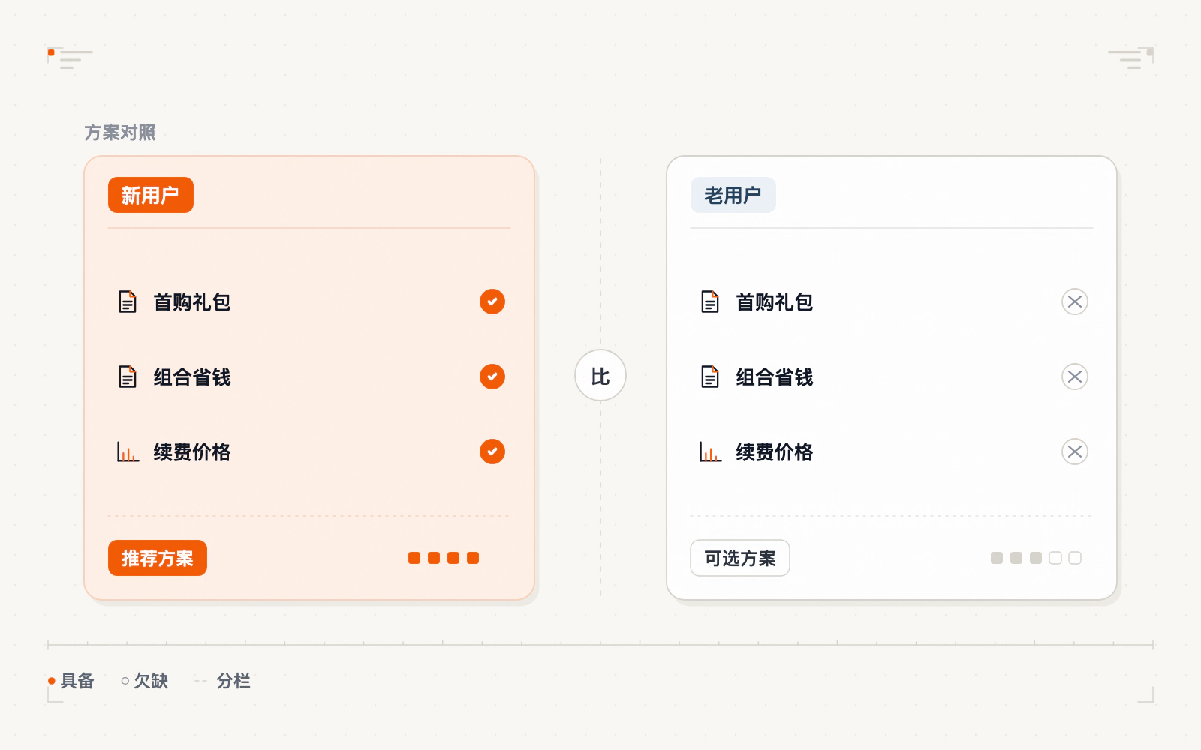The width and height of the screenshot is (1201, 750).
Task: Click the orange rating squares in 新用户 card
Action: pos(444,558)
